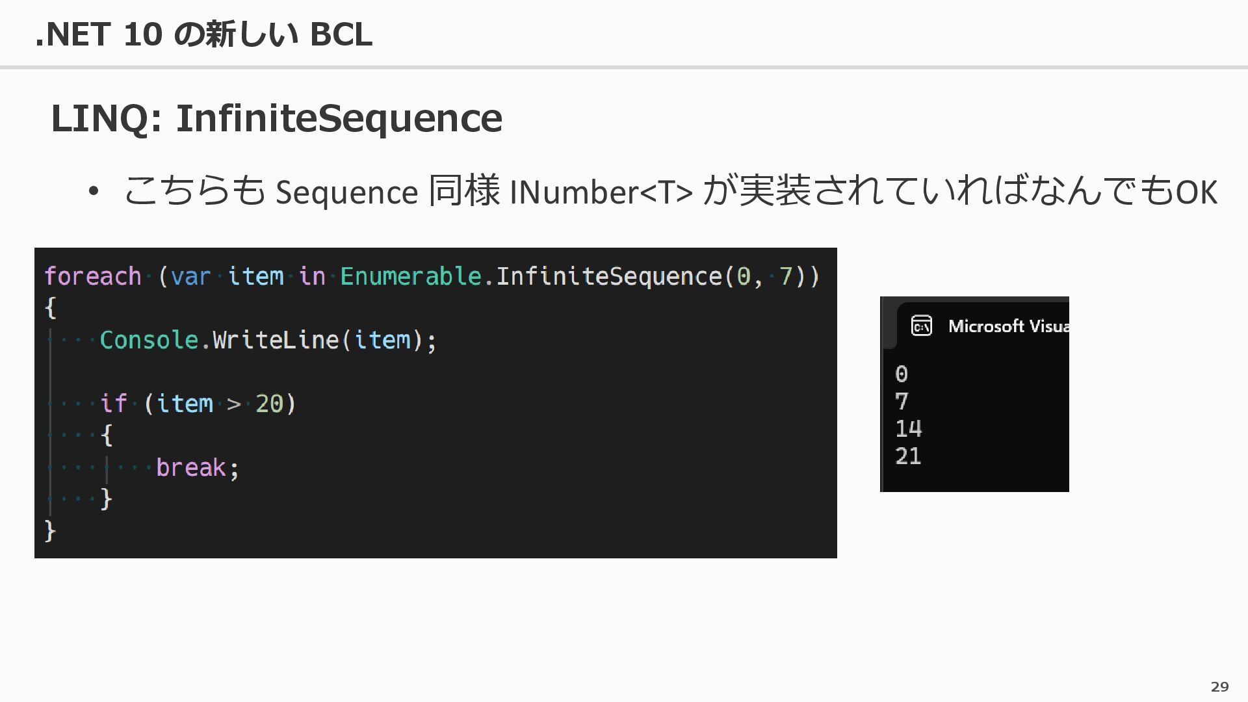
Task: Click the 'var' keyword in foreach
Action: 190,276
